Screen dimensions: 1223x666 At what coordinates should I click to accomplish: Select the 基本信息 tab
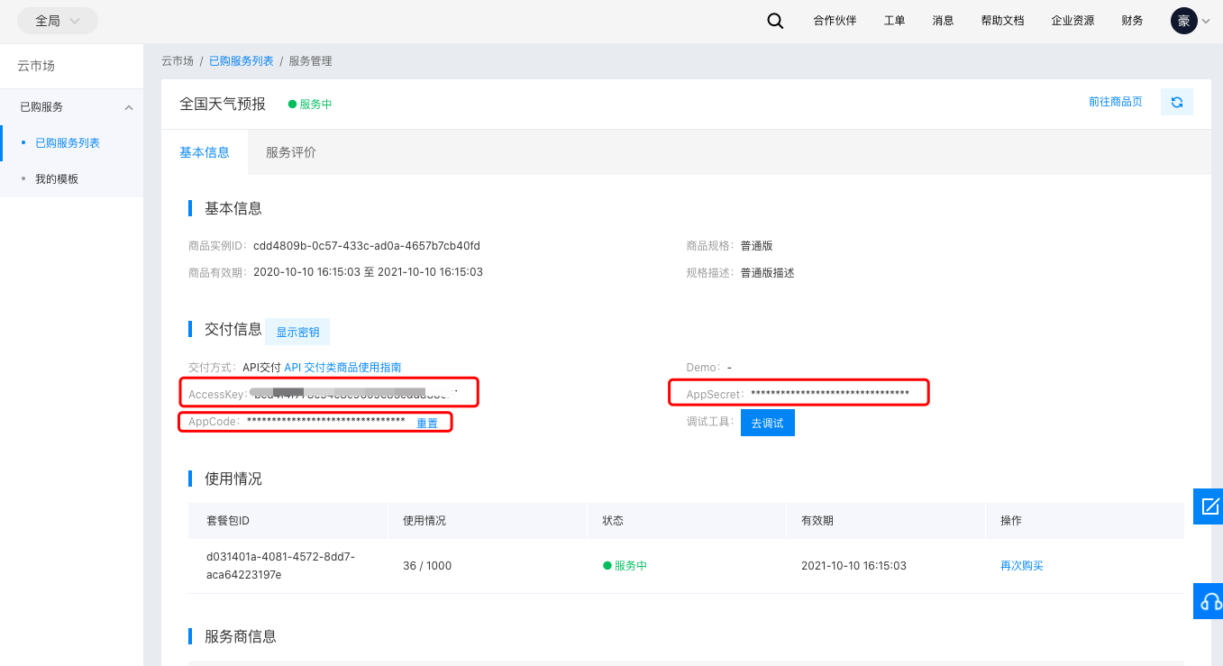[205, 152]
